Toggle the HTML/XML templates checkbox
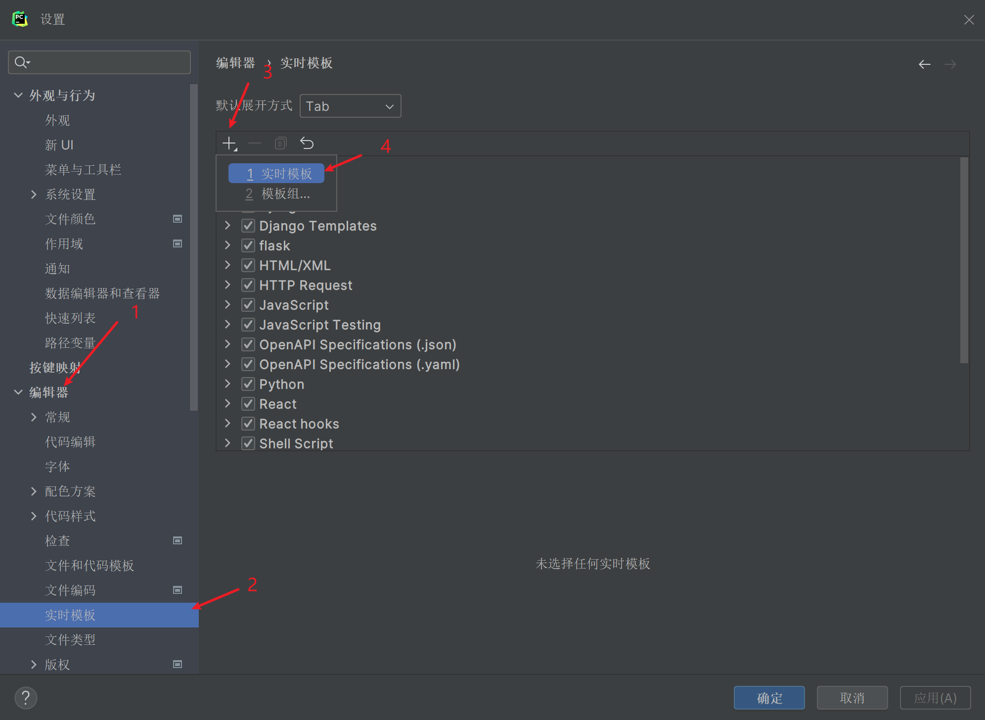The width and height of the screenshot is (985, 720). [247, 265]
